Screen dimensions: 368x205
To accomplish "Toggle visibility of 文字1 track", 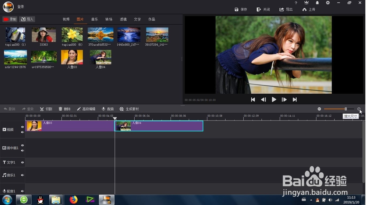I will [x=22, y=162].
